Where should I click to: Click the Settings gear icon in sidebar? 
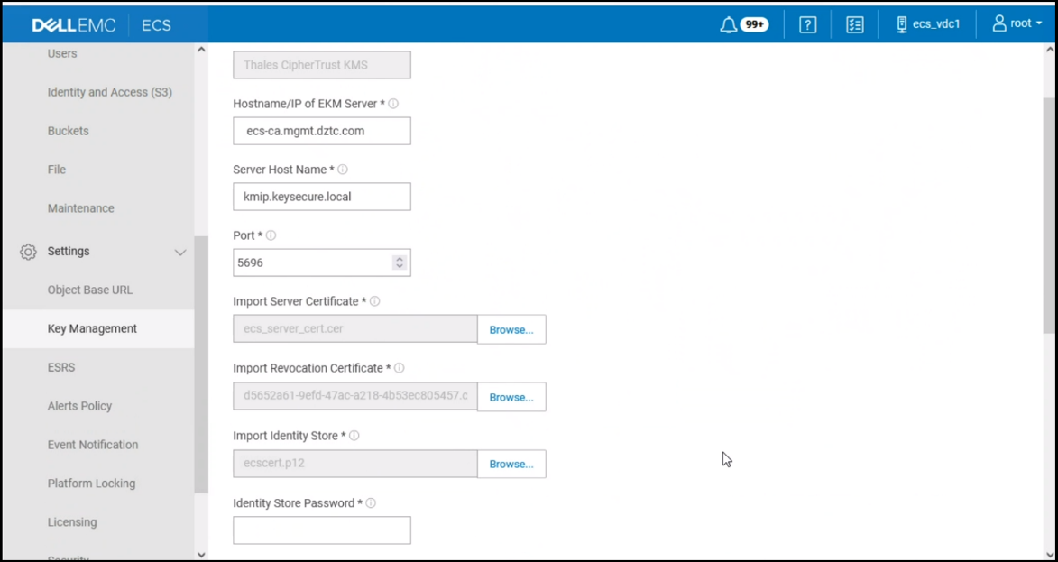point(28,252)
